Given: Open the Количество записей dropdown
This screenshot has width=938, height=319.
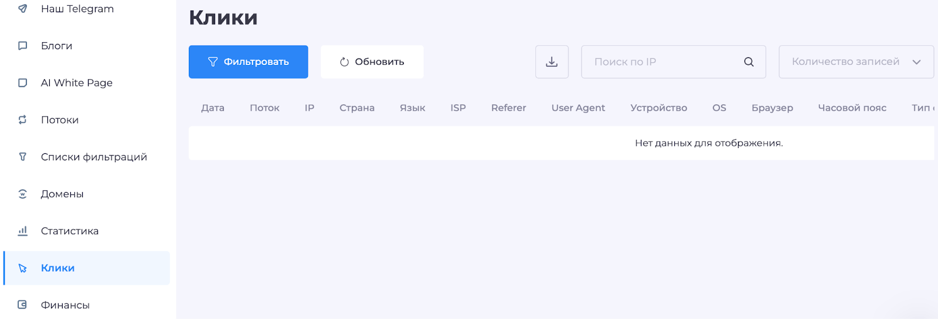Looking at the screenshot, I should pyautogui.click(x=845, y=62).
